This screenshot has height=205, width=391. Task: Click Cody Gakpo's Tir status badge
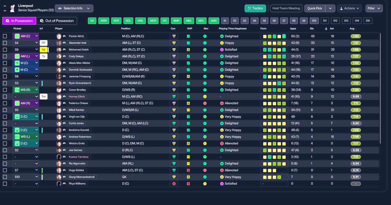click(44, 56)
